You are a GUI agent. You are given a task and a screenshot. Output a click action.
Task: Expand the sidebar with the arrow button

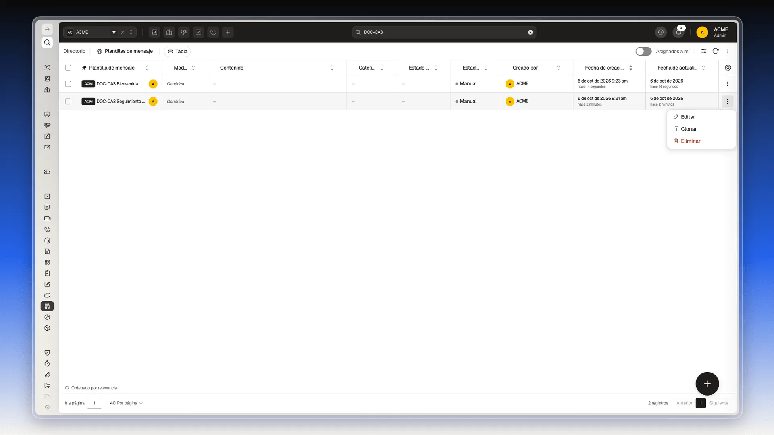(47, 29)
